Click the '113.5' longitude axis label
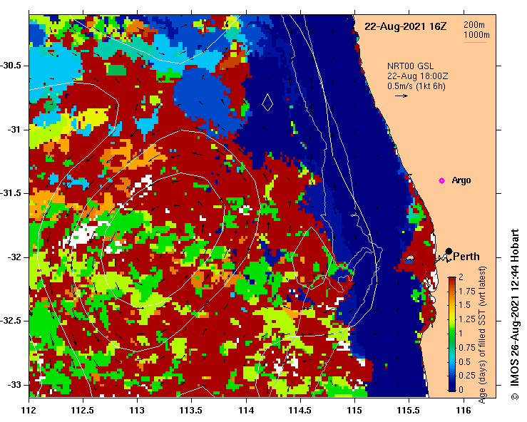Image resolution: width=527 pixels, height=422 pixels. tap(191, 411)
